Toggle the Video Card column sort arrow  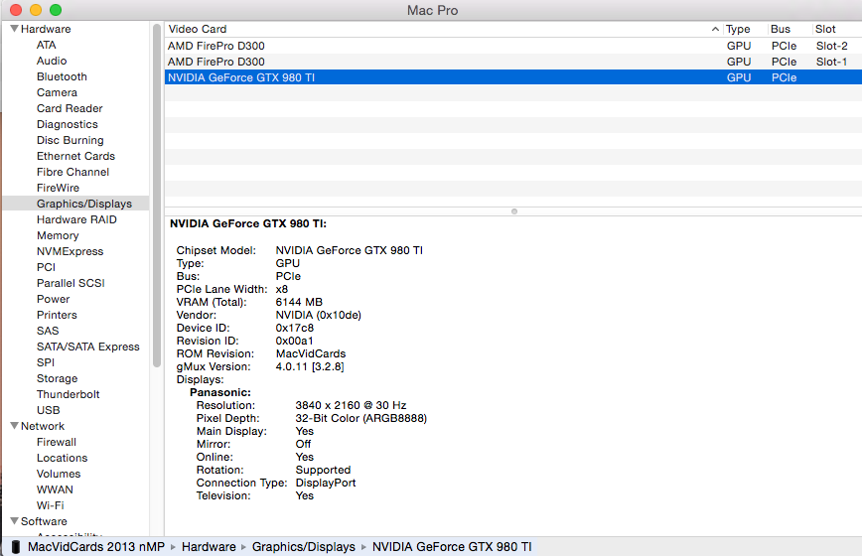(x=715, y=29)
